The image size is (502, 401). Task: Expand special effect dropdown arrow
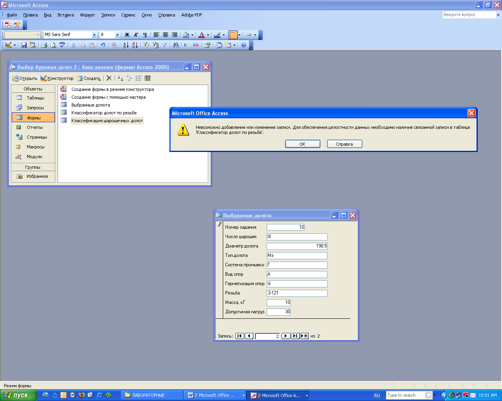[255, 34]
